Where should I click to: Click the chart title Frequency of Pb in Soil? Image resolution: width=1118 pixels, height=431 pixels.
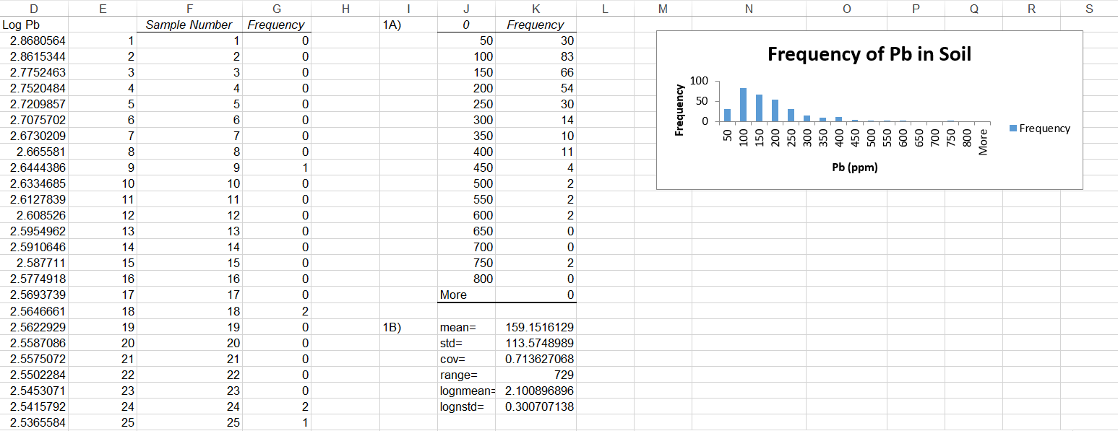[x=869, y=54]
